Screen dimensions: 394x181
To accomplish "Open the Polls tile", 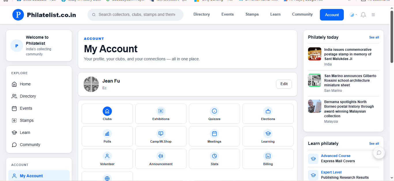I will (x=107, y=136).
